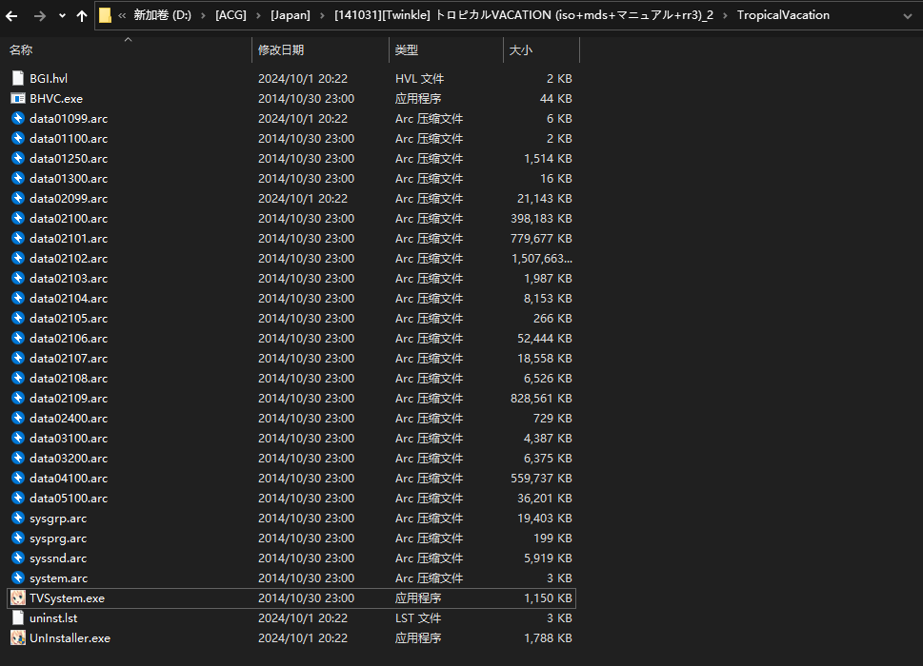Select data02108.arc file icon

tap(18, 378)
